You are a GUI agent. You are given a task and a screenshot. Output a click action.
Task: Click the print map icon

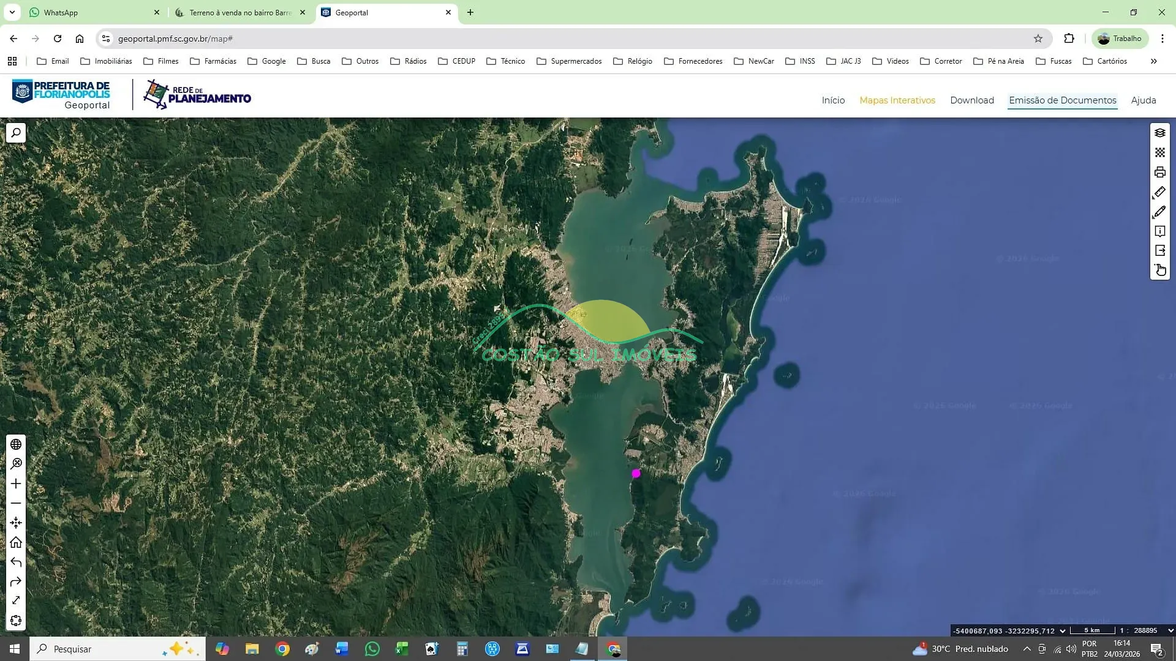[1160, 172]
